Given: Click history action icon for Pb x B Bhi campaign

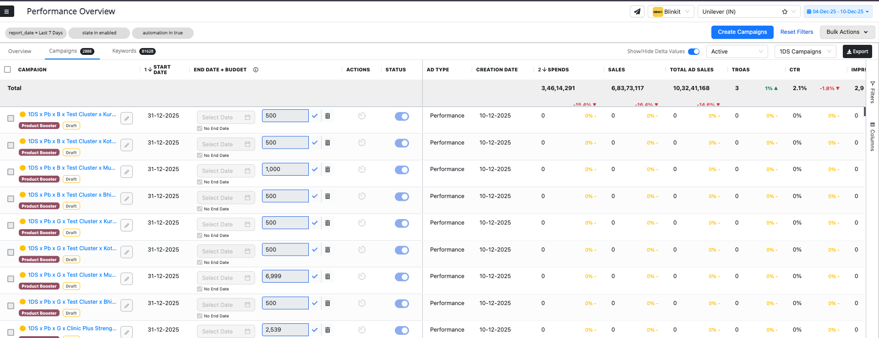Looking at the screenshot, I should pyautogui.click(x=362, y=196).
